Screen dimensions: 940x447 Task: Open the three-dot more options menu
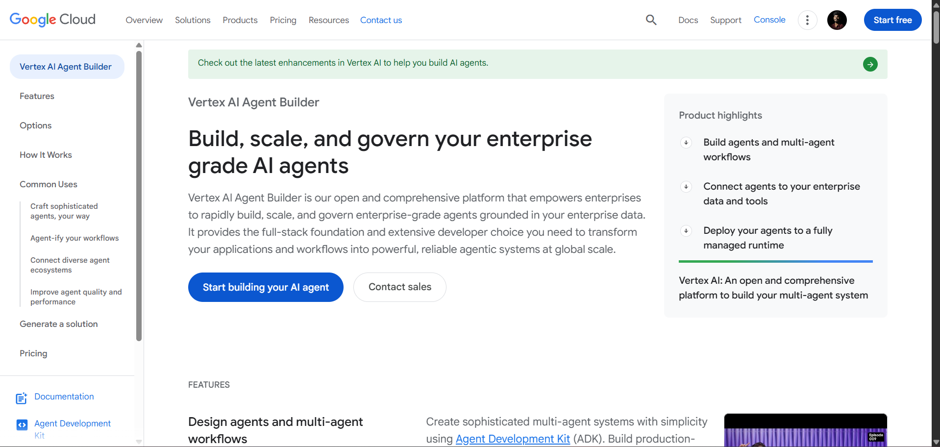click(807, 20)
